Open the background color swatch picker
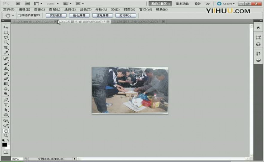The width and height of the screenshot is (264, 162). (x=8, y=147)
